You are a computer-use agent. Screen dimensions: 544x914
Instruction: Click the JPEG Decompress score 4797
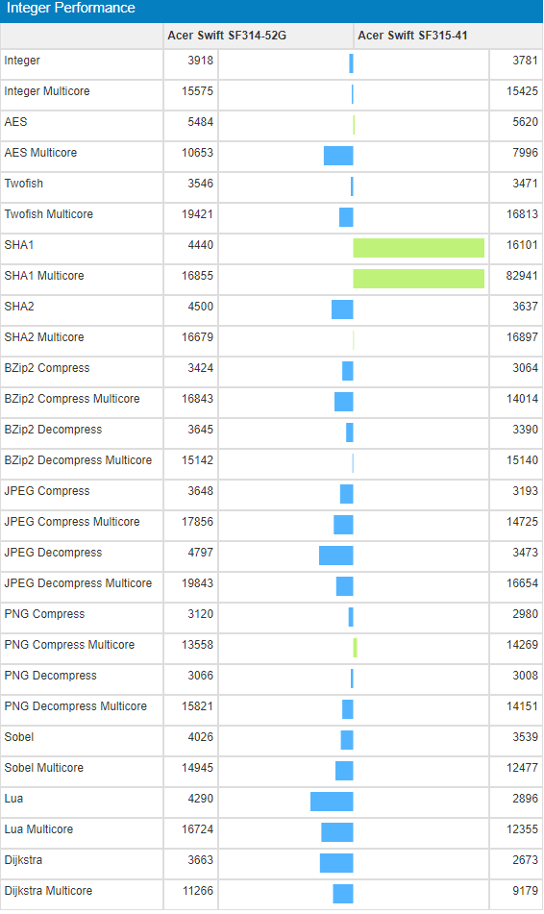point(201,553)
